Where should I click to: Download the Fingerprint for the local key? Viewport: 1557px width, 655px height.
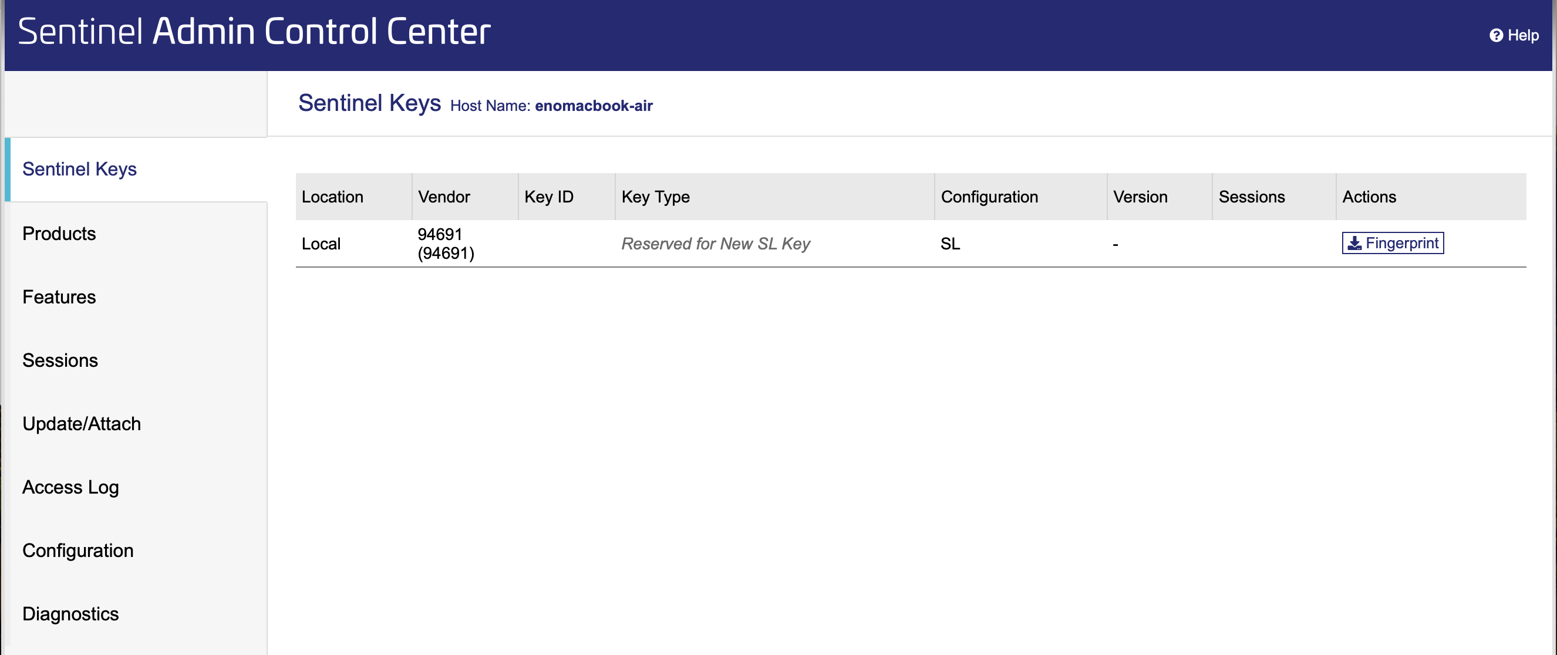pyautogui.click(x=1393, y=243)
